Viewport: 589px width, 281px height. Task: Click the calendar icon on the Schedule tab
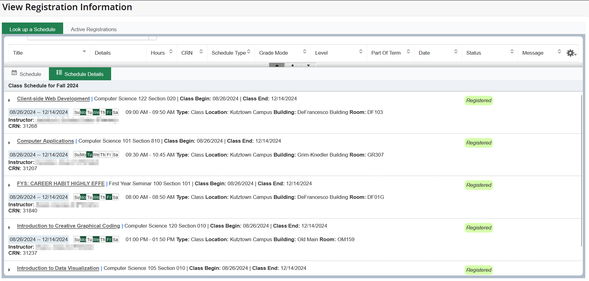(x=14, y=73)
